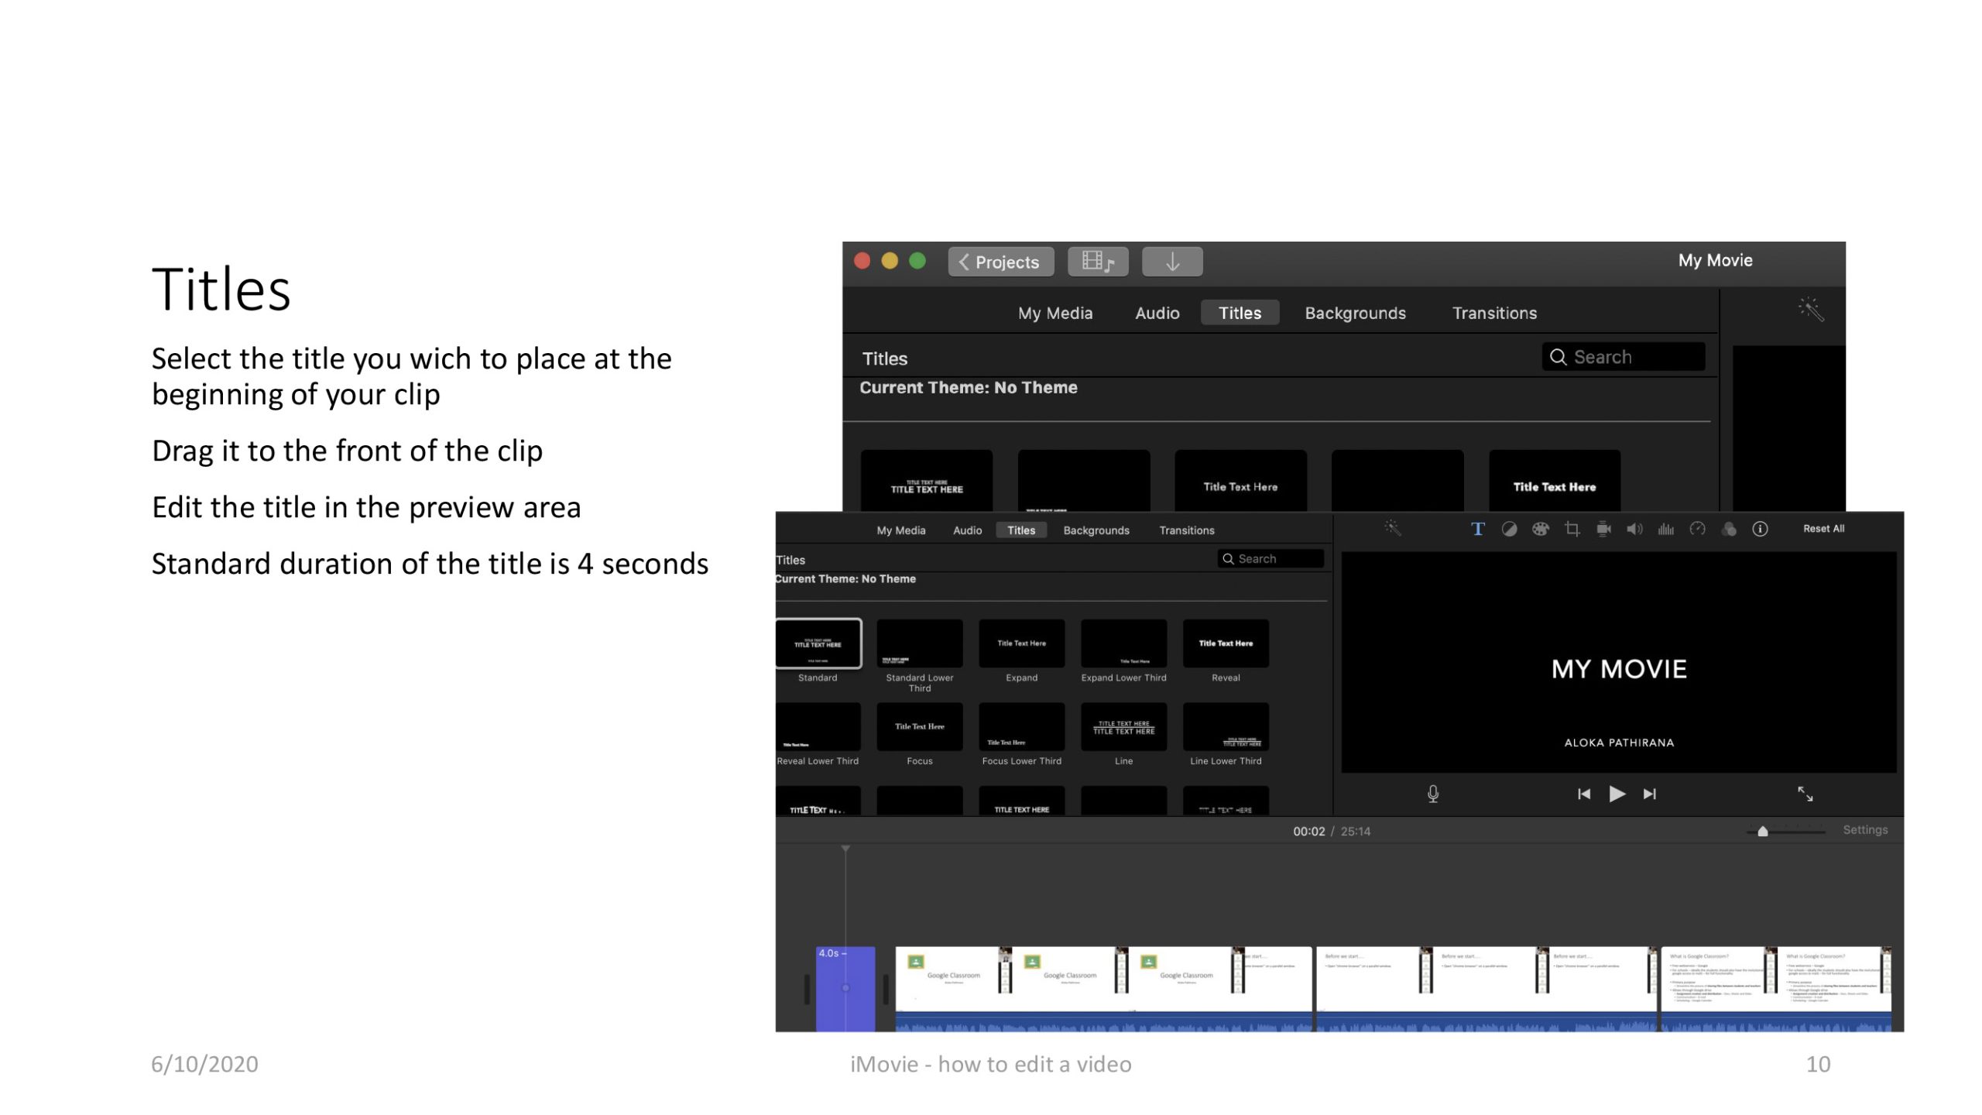Toggle the media browser filmstrip icon
The image size is (1982, 1115).
(1097, 262)
